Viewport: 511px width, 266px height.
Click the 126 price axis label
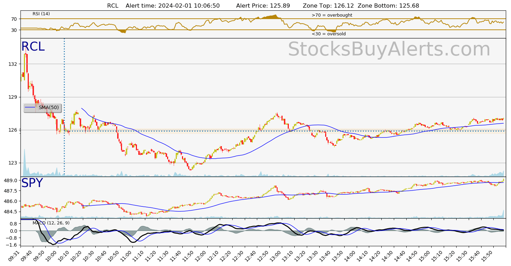[13, 130]
